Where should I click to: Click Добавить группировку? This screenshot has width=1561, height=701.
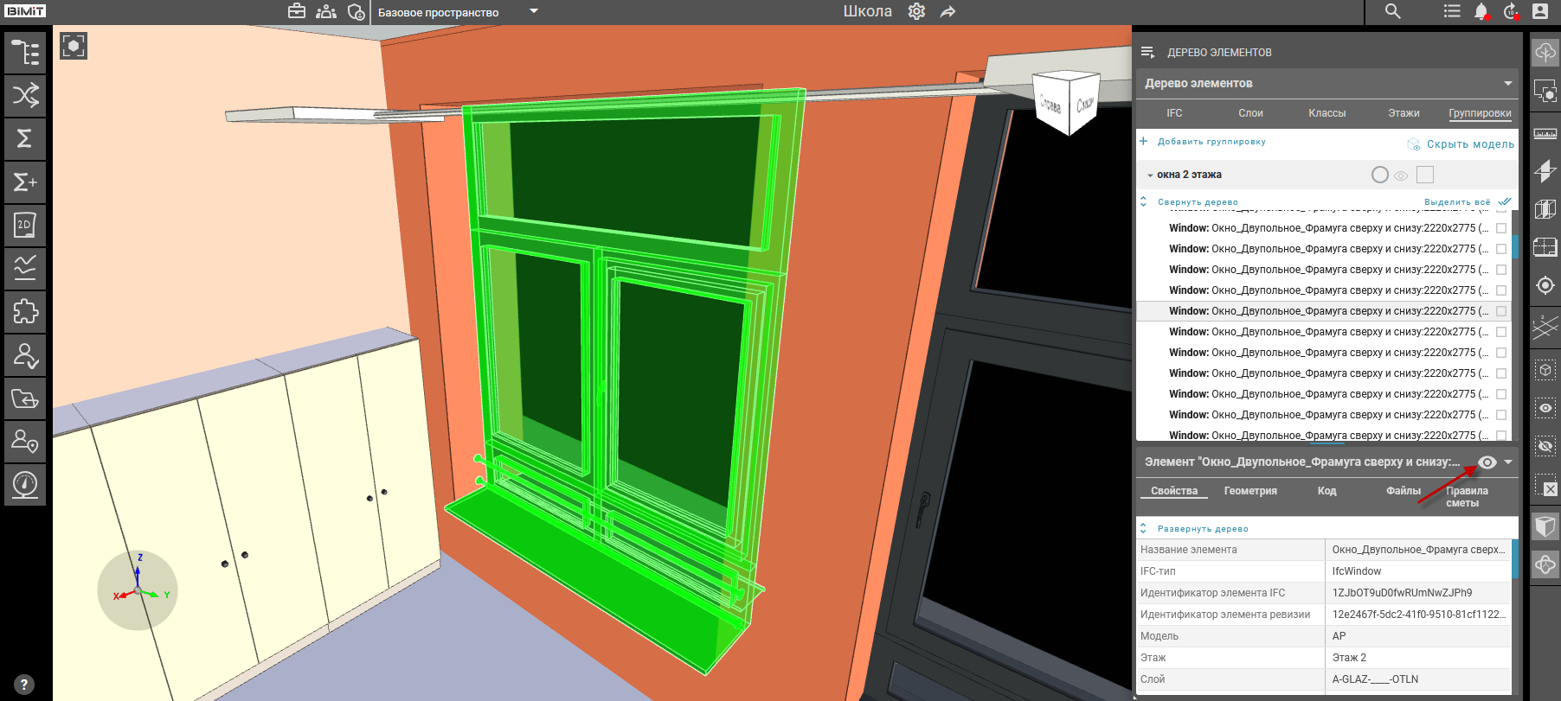[x=1211, y=142]
